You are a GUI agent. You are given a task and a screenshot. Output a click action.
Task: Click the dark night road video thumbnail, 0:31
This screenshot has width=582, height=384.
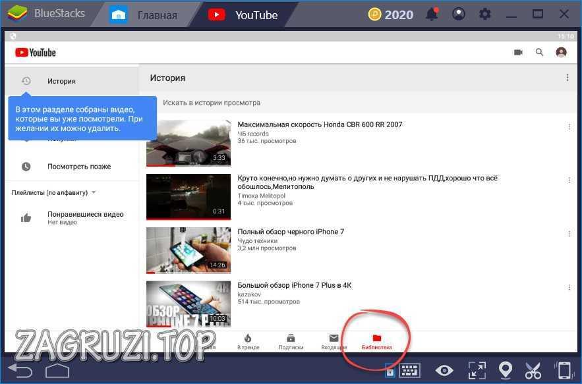click(x=189, y=197)
